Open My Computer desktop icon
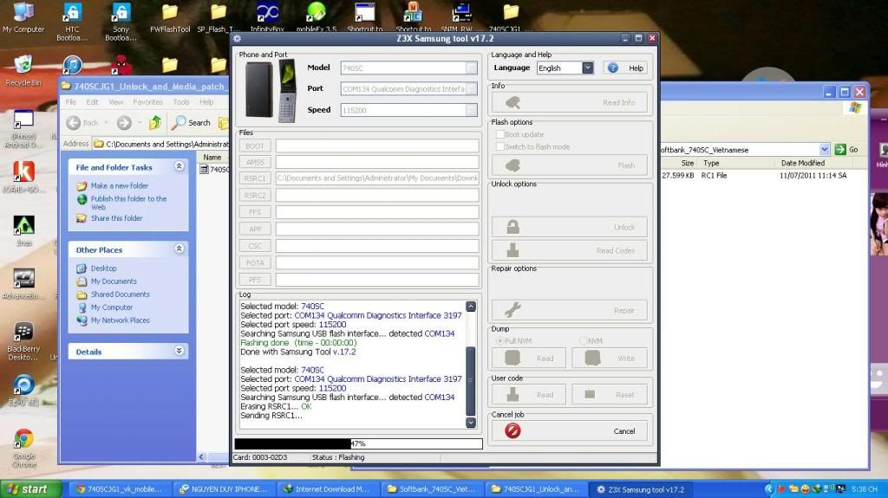The width and height of the screenshot is (888, 498). 23,17
